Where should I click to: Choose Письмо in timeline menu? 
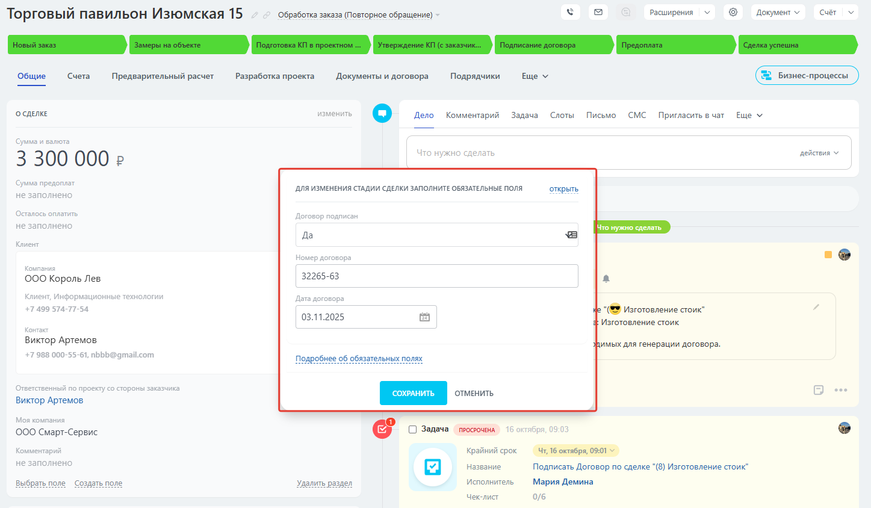[601, 115]
